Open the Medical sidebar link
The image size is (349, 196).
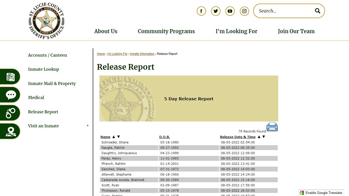click(36, 97)
